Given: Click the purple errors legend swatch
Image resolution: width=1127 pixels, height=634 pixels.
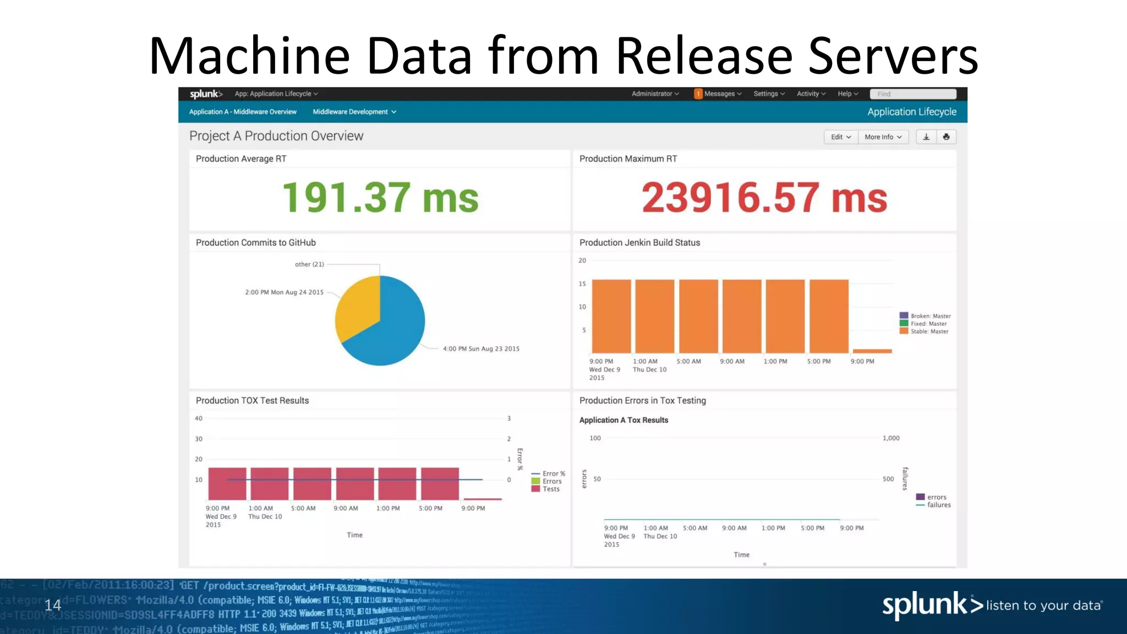Looking at the screenshot, I should tap(920, 497).
